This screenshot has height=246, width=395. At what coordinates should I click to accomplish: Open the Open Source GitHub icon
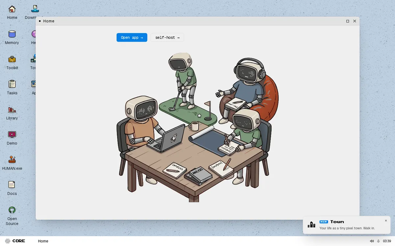pos(12,216)
